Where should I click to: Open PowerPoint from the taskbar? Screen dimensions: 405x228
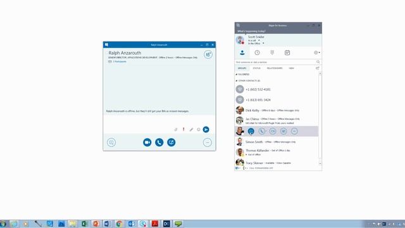pyautogui.click(x=96, y=224)
